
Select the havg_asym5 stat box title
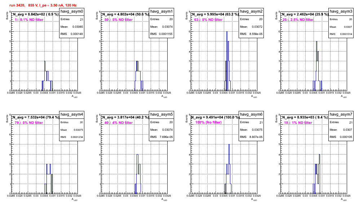(x=161, y=114)
